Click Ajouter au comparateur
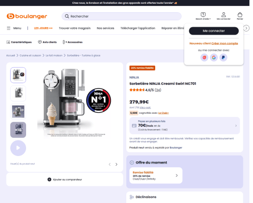 point(68,179)
